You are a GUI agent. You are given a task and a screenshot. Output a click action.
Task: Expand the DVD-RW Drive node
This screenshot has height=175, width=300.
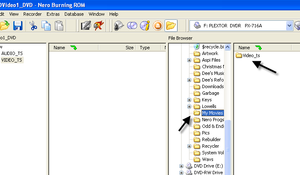coord(181,173)
